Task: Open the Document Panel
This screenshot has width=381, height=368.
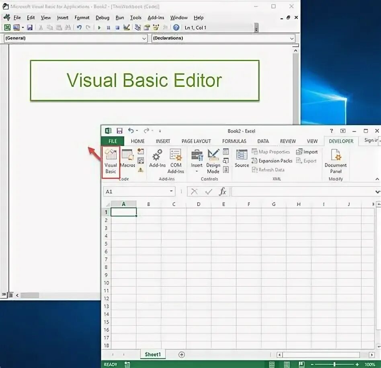Action: pyautogui.click(x=336, y=160)
